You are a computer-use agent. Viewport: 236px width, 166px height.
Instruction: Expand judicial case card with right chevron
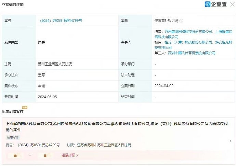[230, 141]
